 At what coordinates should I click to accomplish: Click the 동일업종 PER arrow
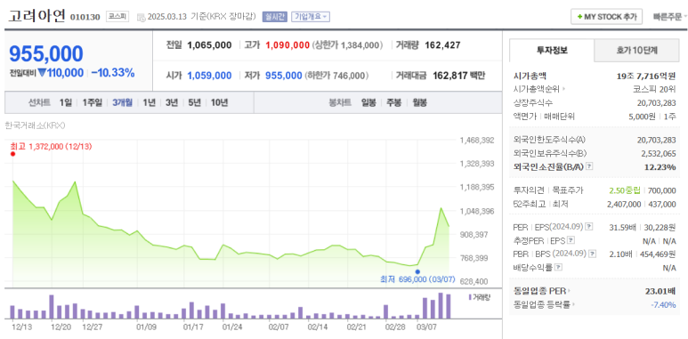click(570, 291)
